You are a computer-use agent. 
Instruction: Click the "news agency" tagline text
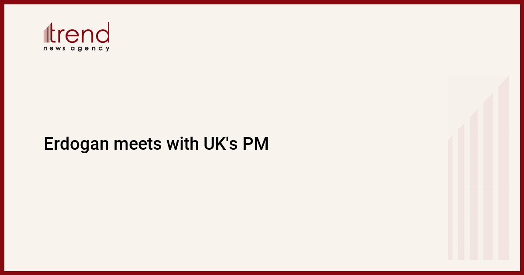[76, 48]
